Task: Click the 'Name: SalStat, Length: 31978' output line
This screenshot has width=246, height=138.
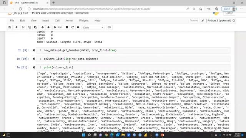Action: pyautogui.click(x=70, y=42)
